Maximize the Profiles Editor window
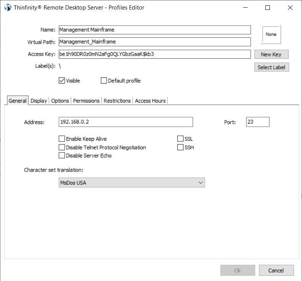 tap(268, 8)
